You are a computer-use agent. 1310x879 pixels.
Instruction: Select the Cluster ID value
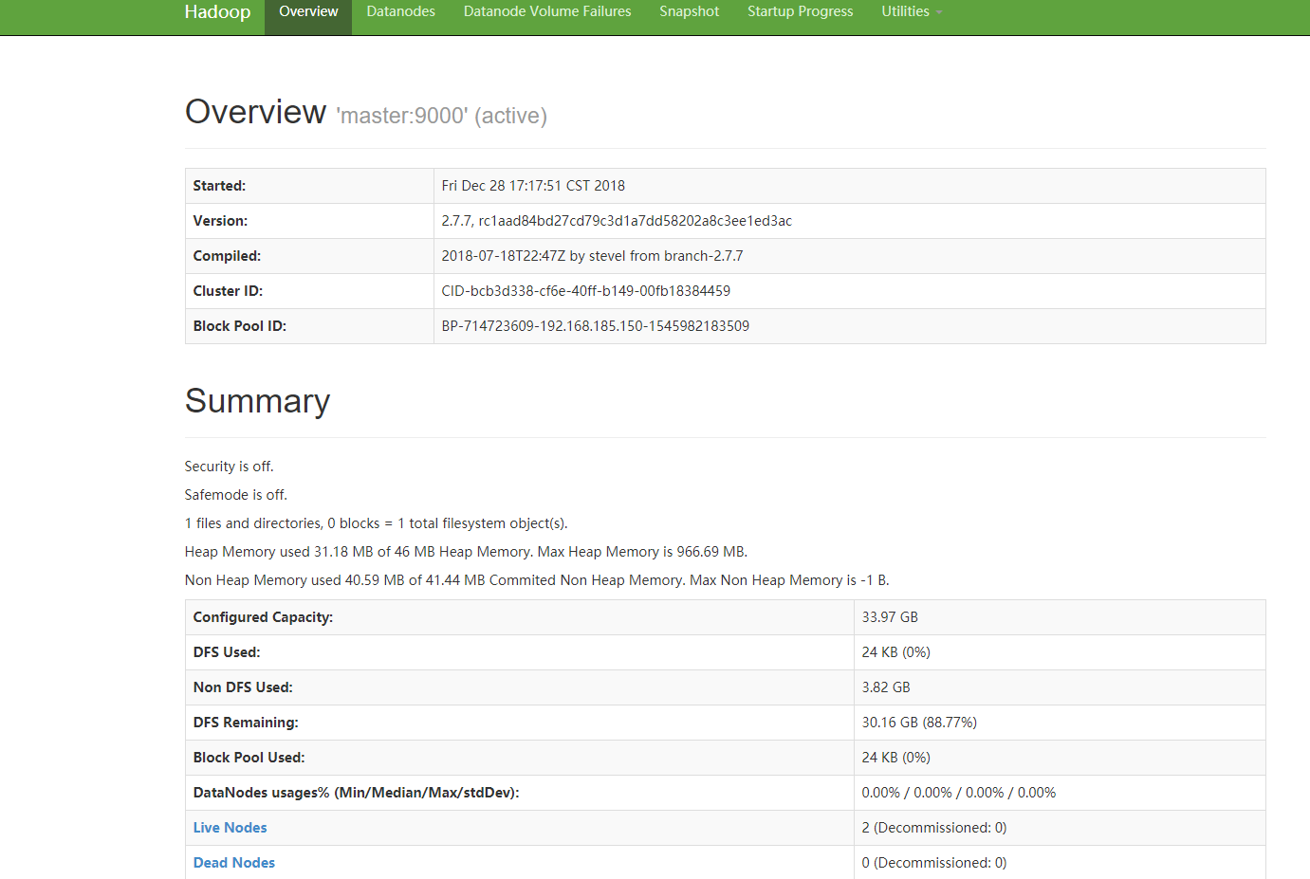pos(586,291)
